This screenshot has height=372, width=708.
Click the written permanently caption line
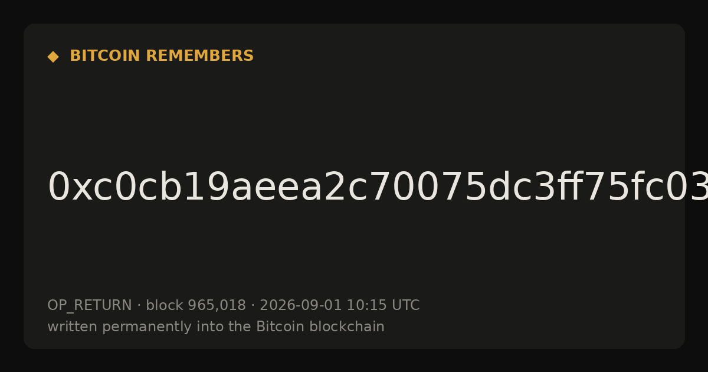click(x=216, y=327)
